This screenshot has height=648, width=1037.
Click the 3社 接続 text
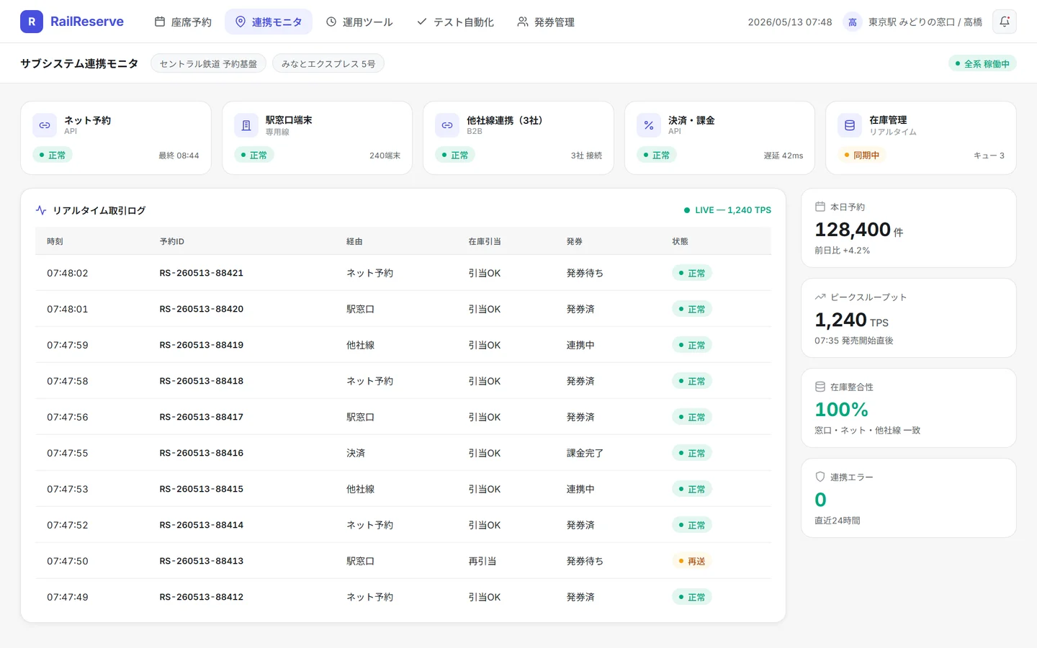pos(586,156)
